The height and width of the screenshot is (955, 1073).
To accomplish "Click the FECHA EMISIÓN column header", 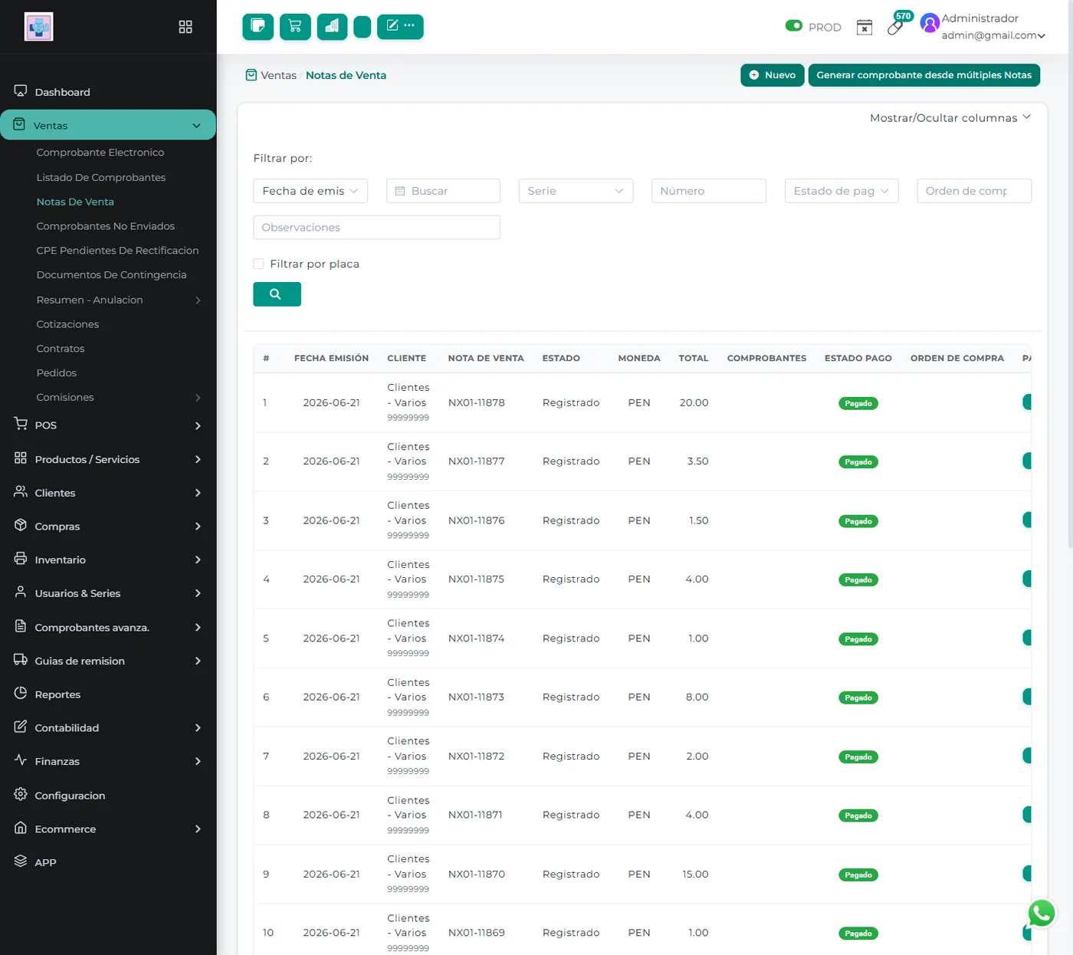I will [x=331, y=358].
